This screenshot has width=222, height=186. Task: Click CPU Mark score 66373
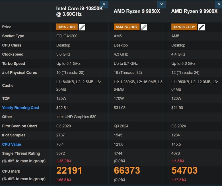(127, 170)
